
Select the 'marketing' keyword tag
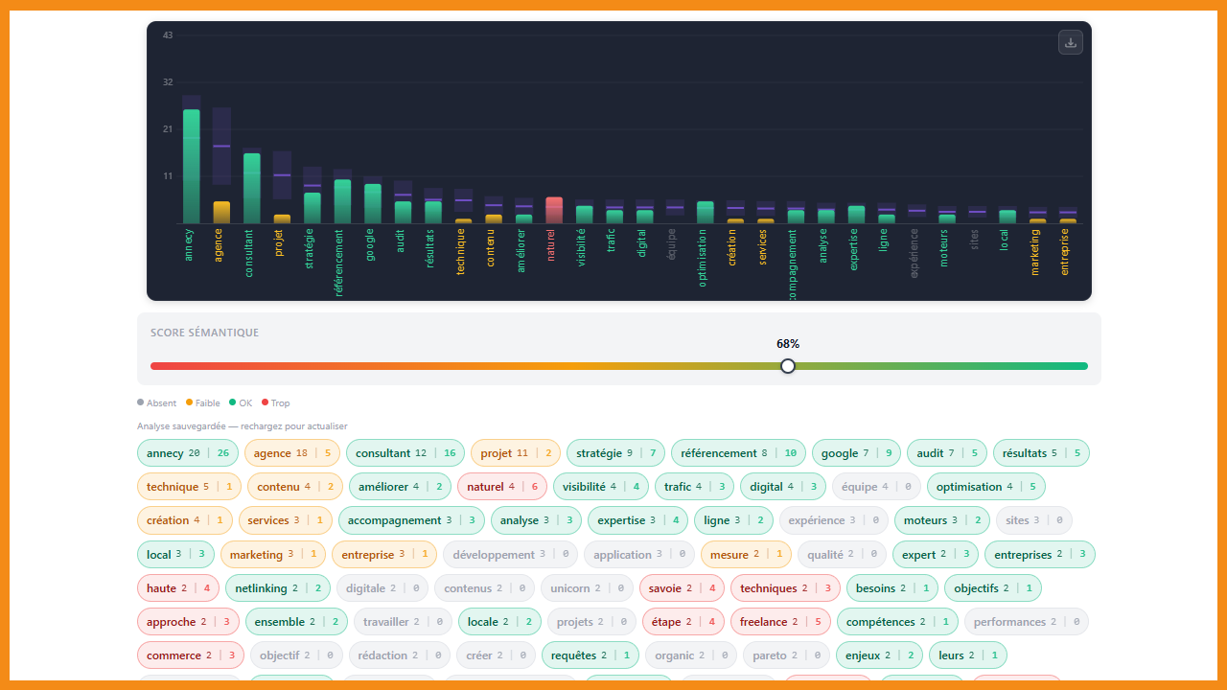pos(272,555)
